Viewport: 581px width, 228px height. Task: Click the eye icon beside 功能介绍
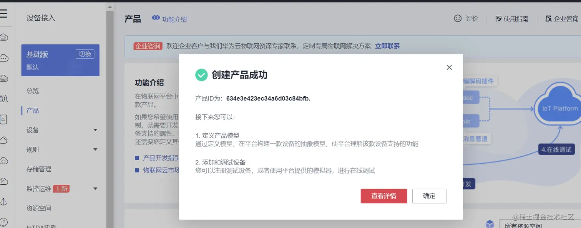(156, 18)
